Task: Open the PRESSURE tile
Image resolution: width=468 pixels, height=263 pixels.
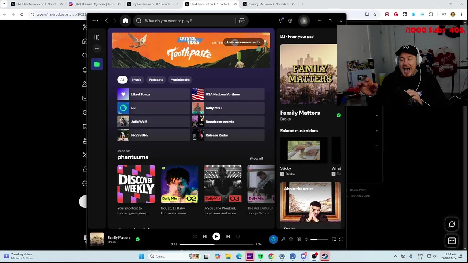Action: [154, 135]
